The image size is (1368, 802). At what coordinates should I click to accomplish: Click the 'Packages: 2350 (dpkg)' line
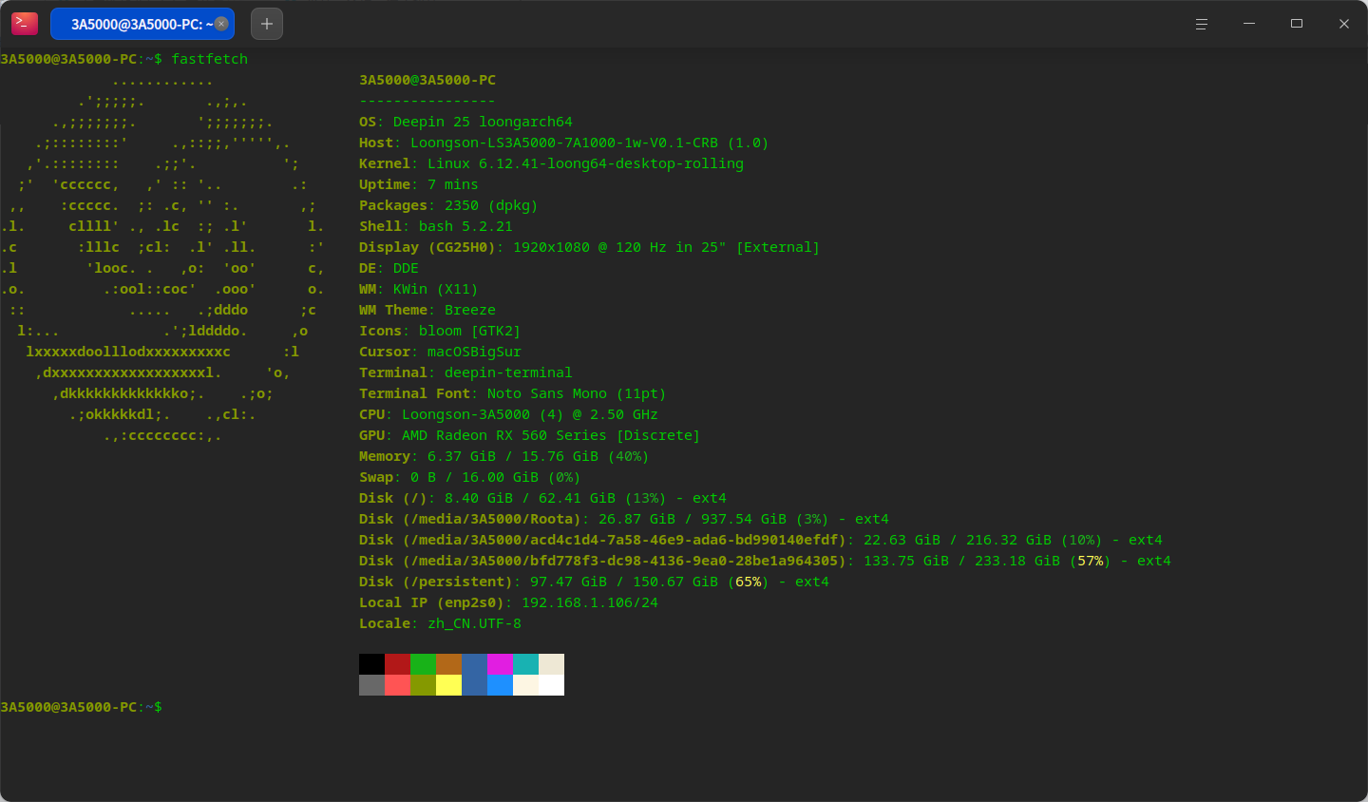pos(448,205)
